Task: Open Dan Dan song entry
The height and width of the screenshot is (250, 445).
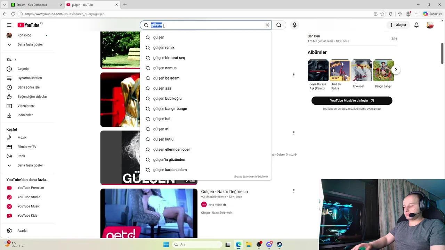Action: [x=352, y=39]
